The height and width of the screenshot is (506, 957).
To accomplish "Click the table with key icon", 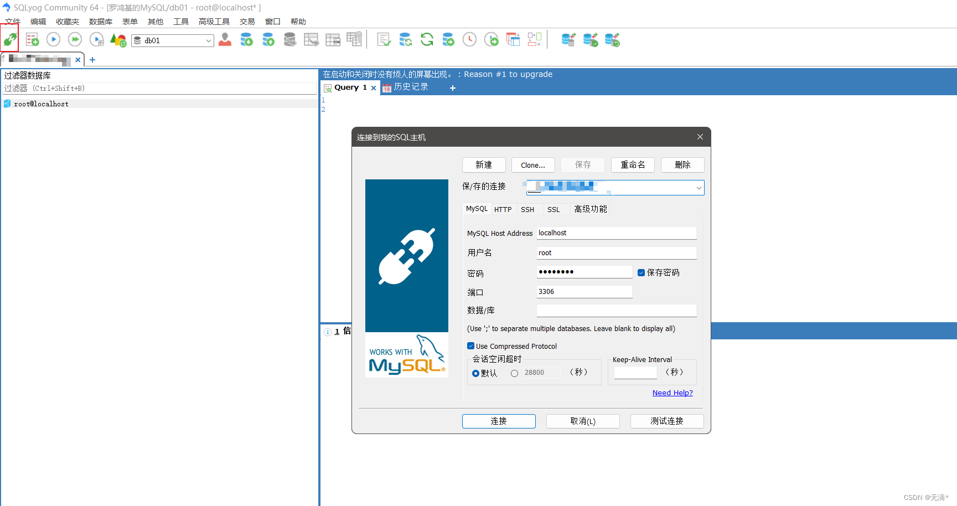I will [354, 39].
